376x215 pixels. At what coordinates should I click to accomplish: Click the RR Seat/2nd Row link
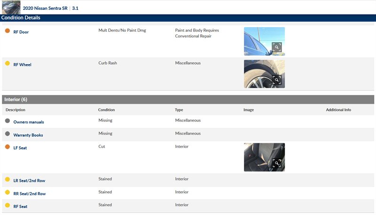click(29, 193)
